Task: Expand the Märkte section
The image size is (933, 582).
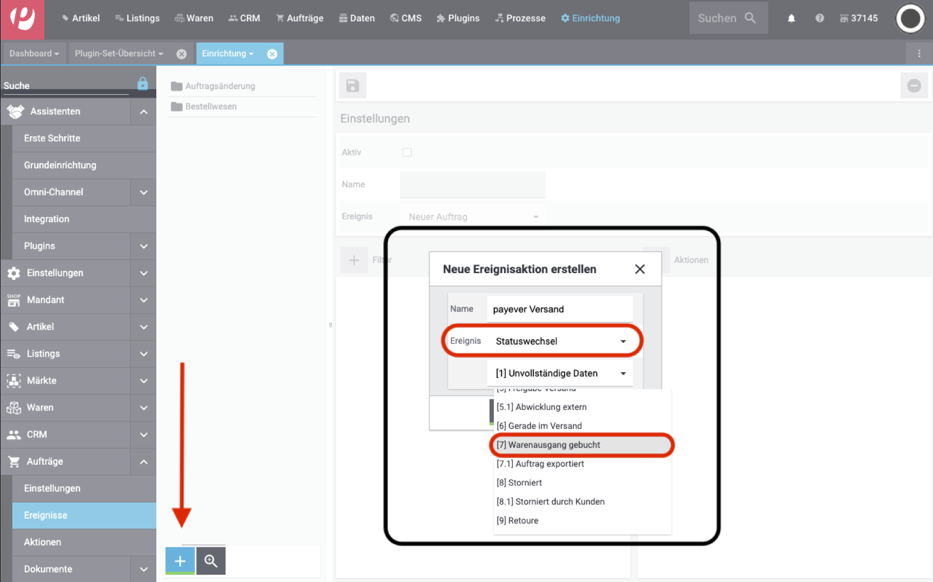Action: 144,381
